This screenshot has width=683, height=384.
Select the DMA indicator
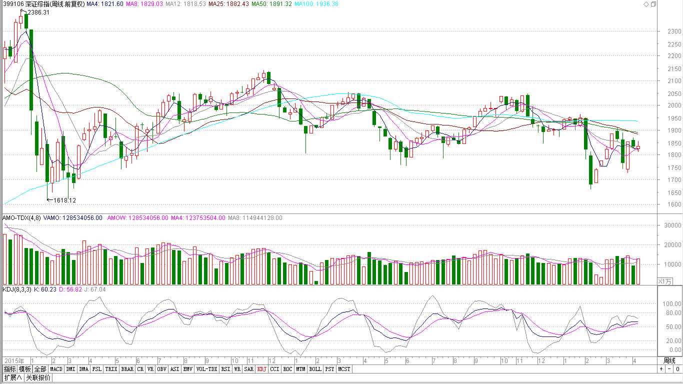[83, 369]
